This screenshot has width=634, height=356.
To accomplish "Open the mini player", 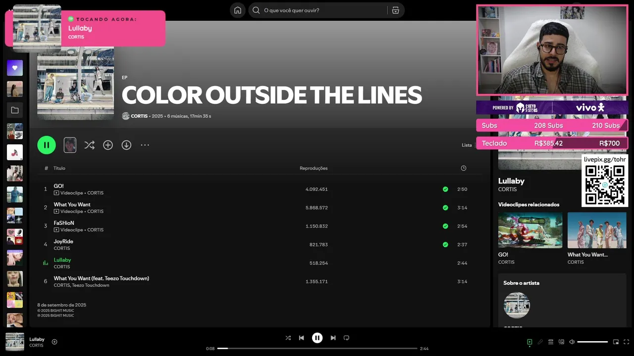I will (616, 342).
